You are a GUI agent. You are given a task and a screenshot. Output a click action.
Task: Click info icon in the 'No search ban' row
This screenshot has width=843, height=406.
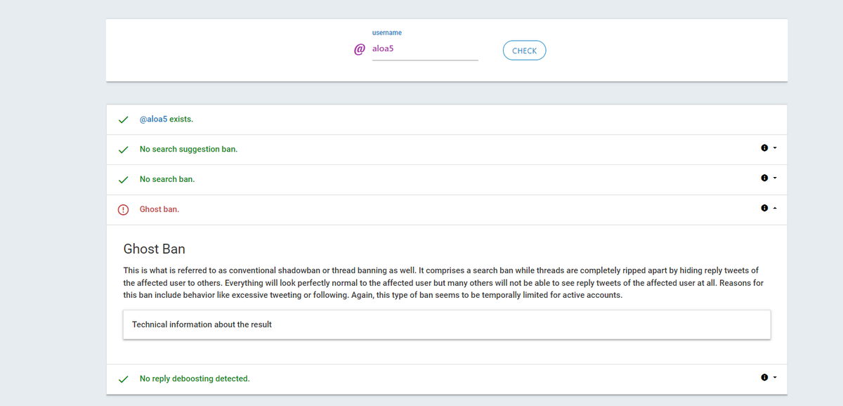point(764,178)
